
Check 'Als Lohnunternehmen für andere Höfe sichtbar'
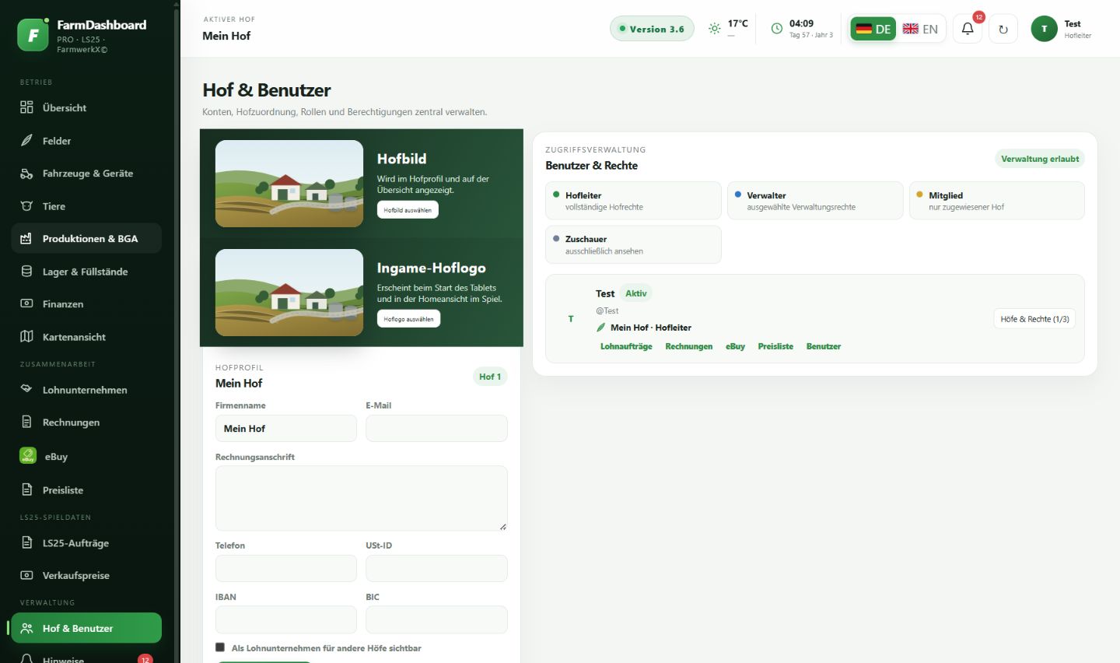pyautogui.click(x=220, y=647)
